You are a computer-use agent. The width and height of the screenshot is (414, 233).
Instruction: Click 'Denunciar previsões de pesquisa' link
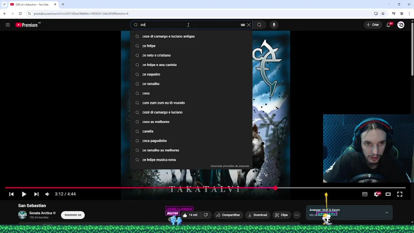pyautogui.click(x=230, y=166)
